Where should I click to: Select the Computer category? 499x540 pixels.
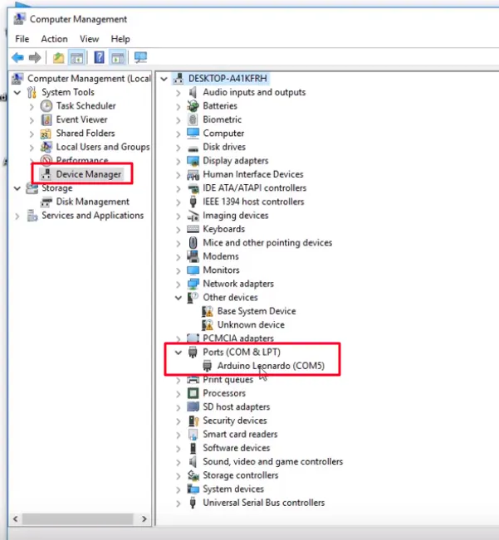tap(223, 134)
